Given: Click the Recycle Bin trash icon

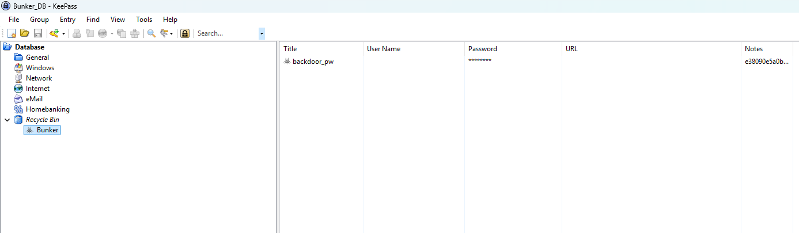Looking at the screenshot, I should [18, 120].
